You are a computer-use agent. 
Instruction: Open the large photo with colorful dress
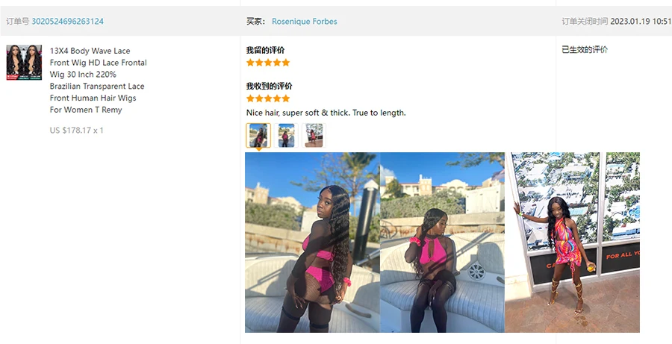[x=572, y=243]
